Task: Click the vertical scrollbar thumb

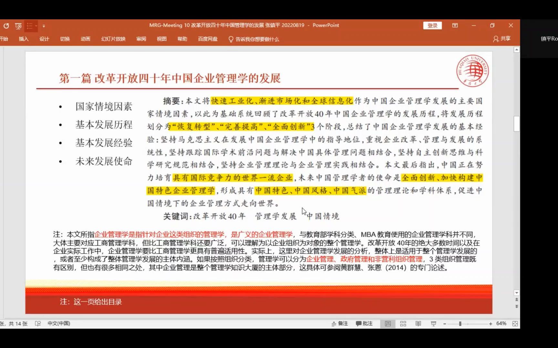Action: (x=517, y=124)
